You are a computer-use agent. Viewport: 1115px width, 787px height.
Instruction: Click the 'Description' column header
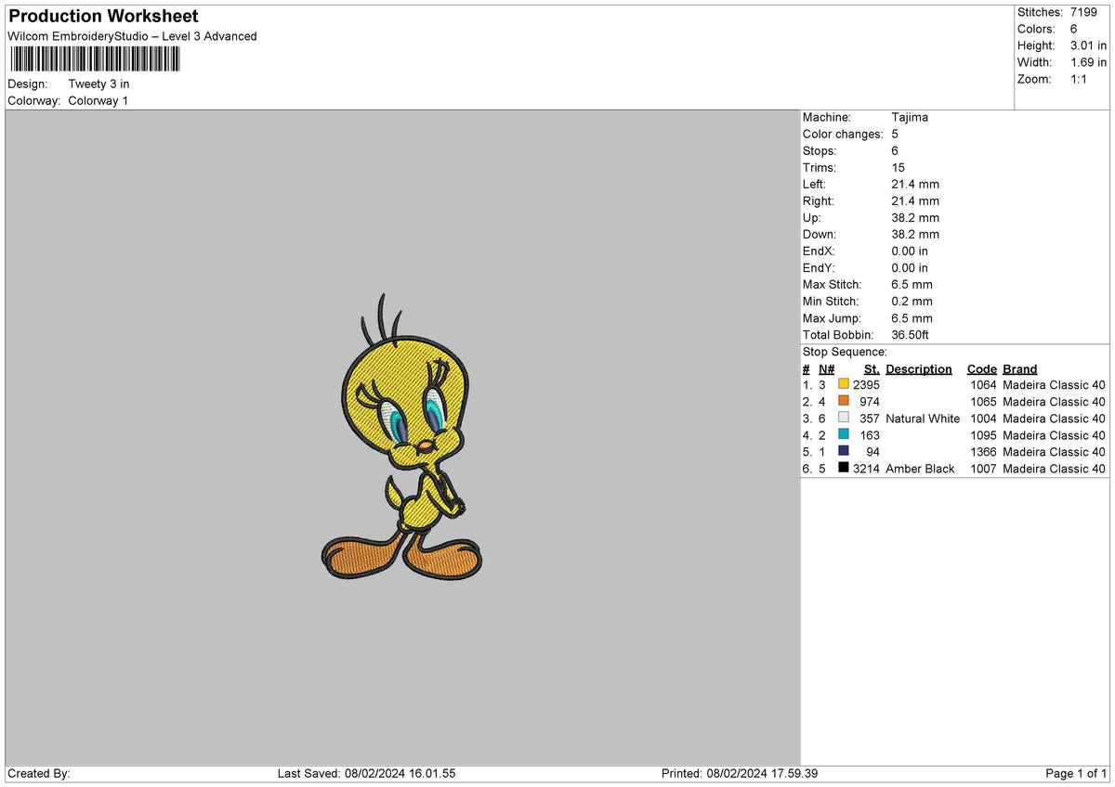919,368
